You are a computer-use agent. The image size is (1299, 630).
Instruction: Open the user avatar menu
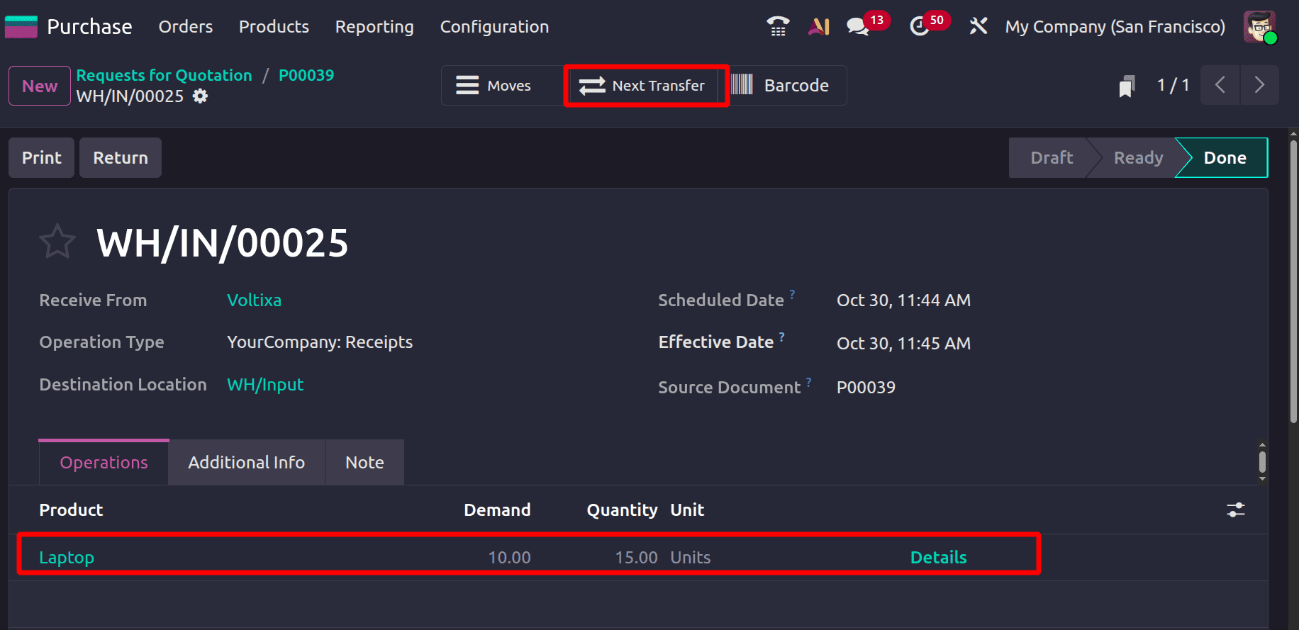pyautogui.click(x=1260, y=26)
